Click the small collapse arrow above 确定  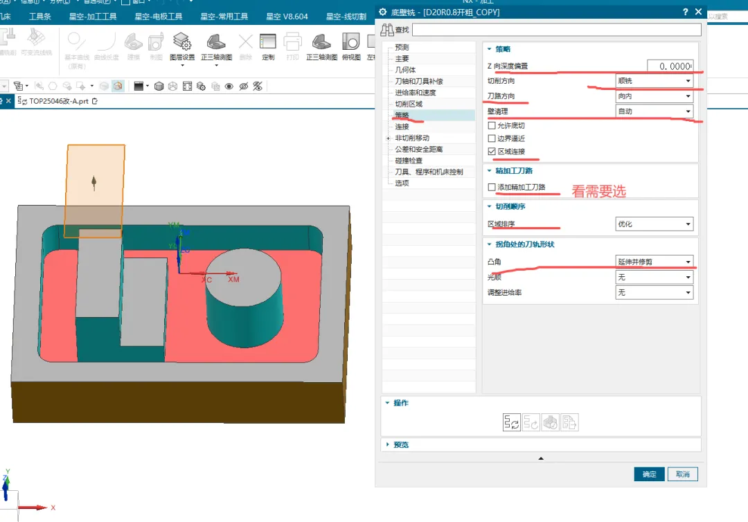click(540, 458)
